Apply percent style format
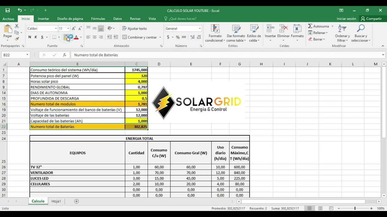 (x=178, y=37)
